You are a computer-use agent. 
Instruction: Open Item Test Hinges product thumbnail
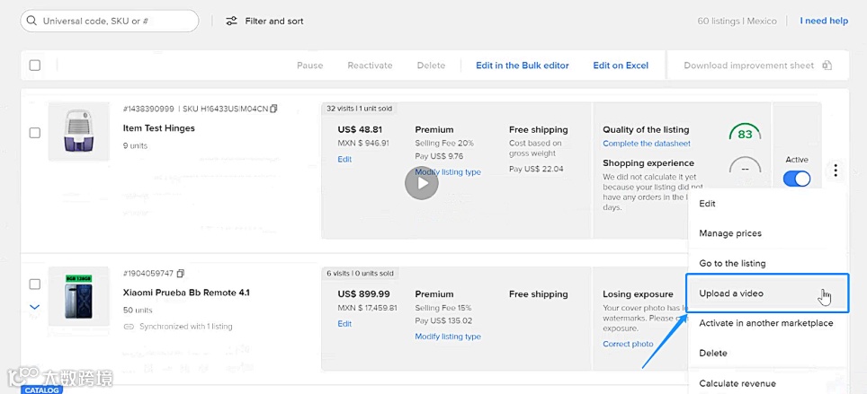coord(78,133)
